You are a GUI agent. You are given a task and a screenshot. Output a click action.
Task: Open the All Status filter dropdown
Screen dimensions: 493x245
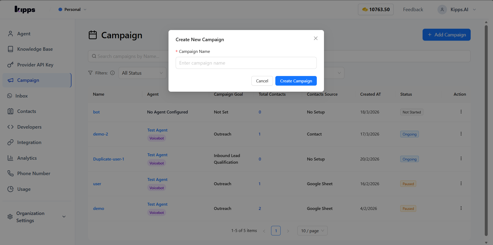point(142,73)
